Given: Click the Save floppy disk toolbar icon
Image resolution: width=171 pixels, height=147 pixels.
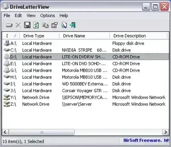Looking at the screenshot, I should tap(27, 25).
